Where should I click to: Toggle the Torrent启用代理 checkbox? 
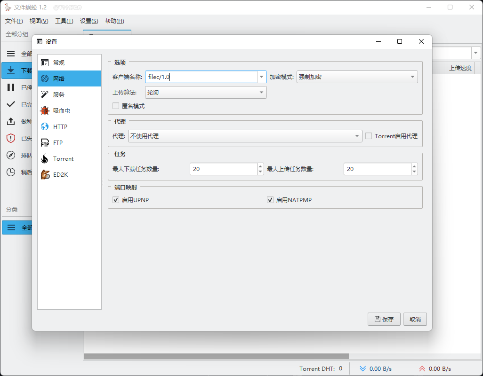(x=369, y=136)
